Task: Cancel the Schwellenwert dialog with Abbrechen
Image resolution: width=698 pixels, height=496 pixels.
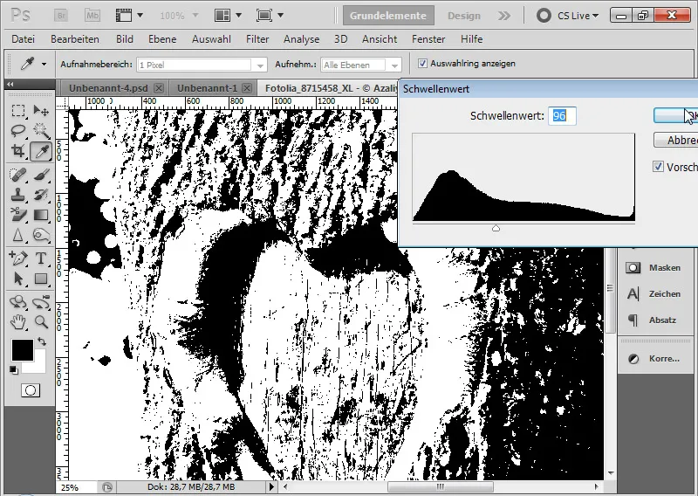Action: tap(675, 140)
